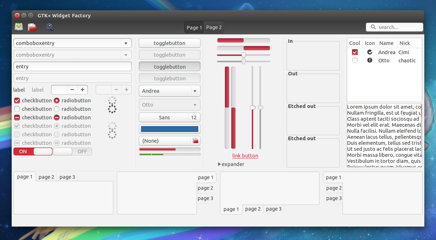436x240 pixels.
Task: Click the search icon in the search box
Action: [x=373, y=27]
